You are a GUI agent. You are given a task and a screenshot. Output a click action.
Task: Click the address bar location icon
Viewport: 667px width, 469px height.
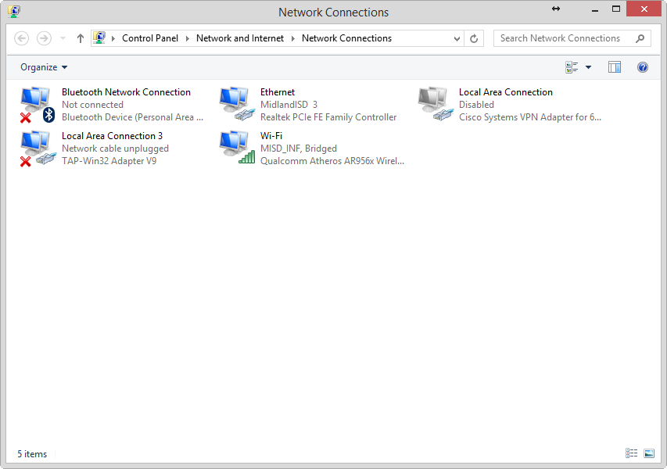(x=99, y=38)
